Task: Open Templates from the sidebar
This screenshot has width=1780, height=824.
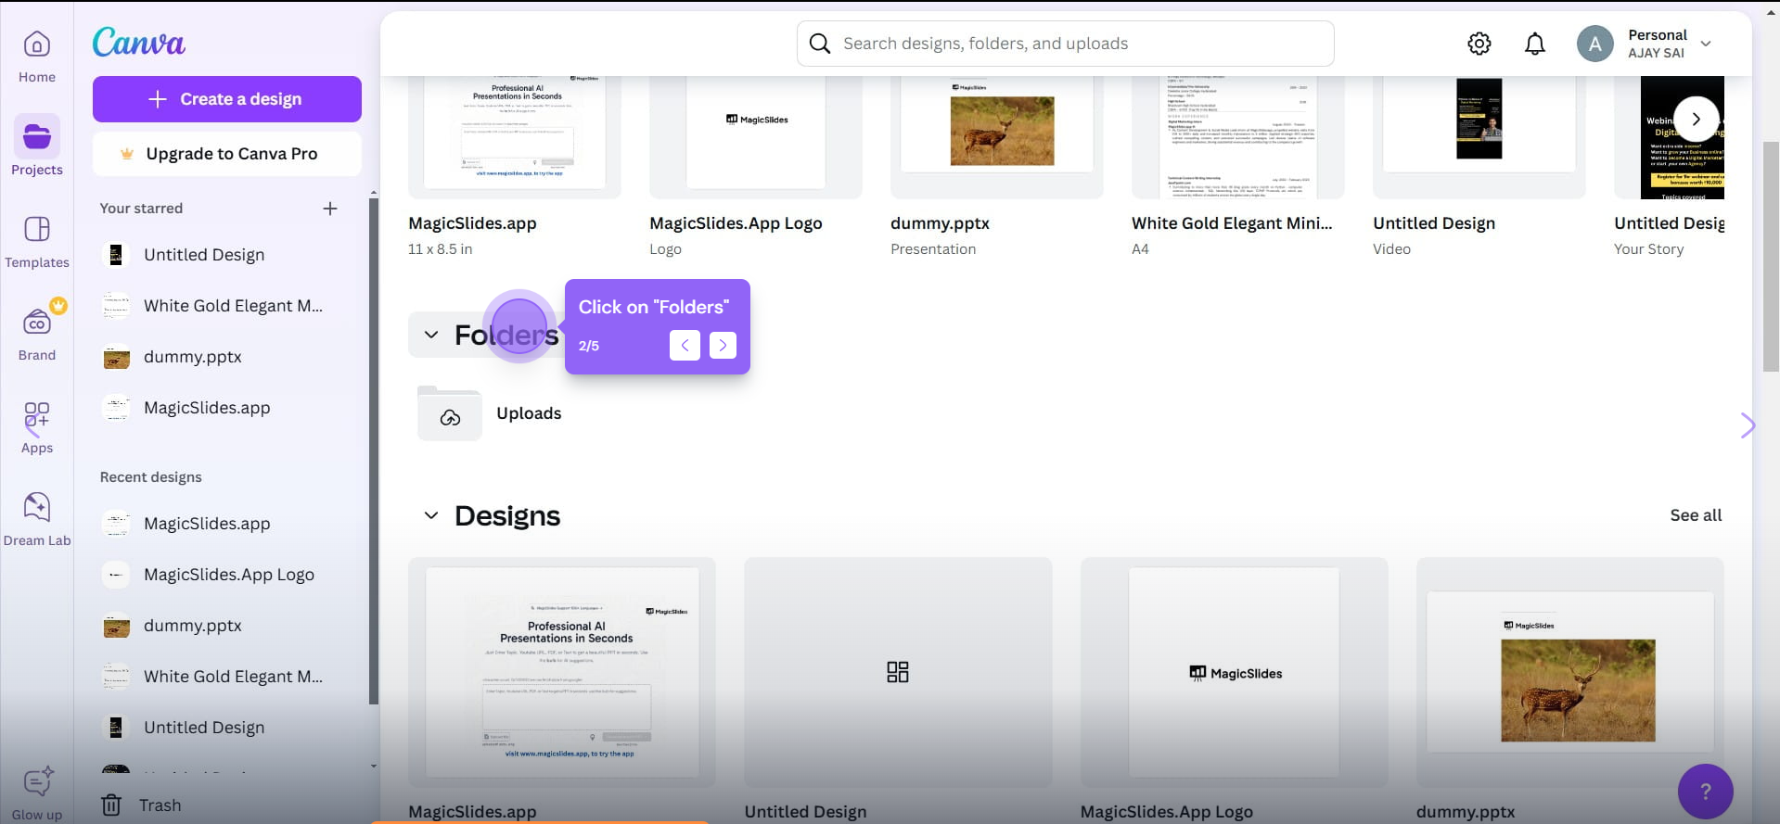Action: [37, 243]
